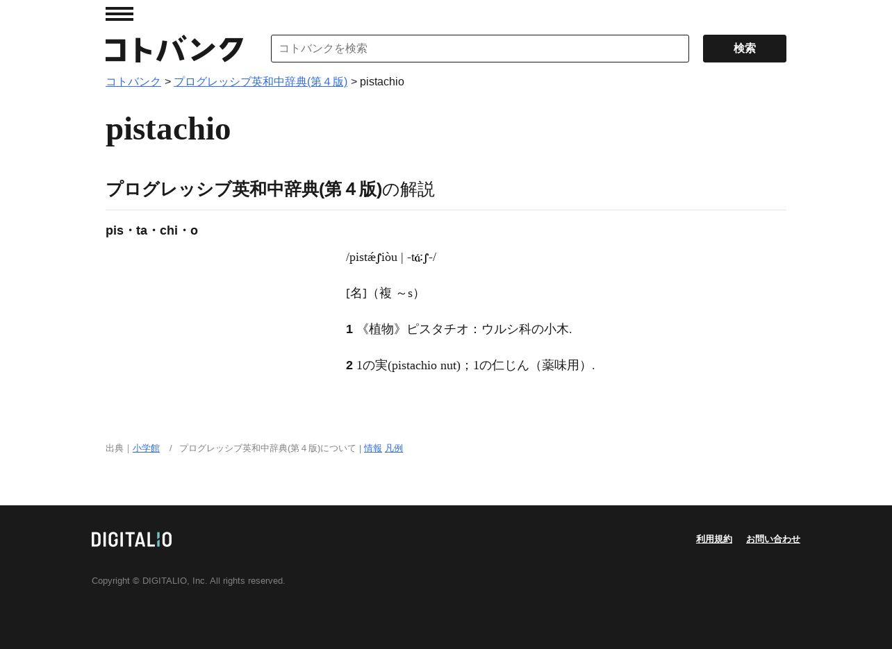Click the 検索 search button

pyautogui.click(x=745, y=49)
